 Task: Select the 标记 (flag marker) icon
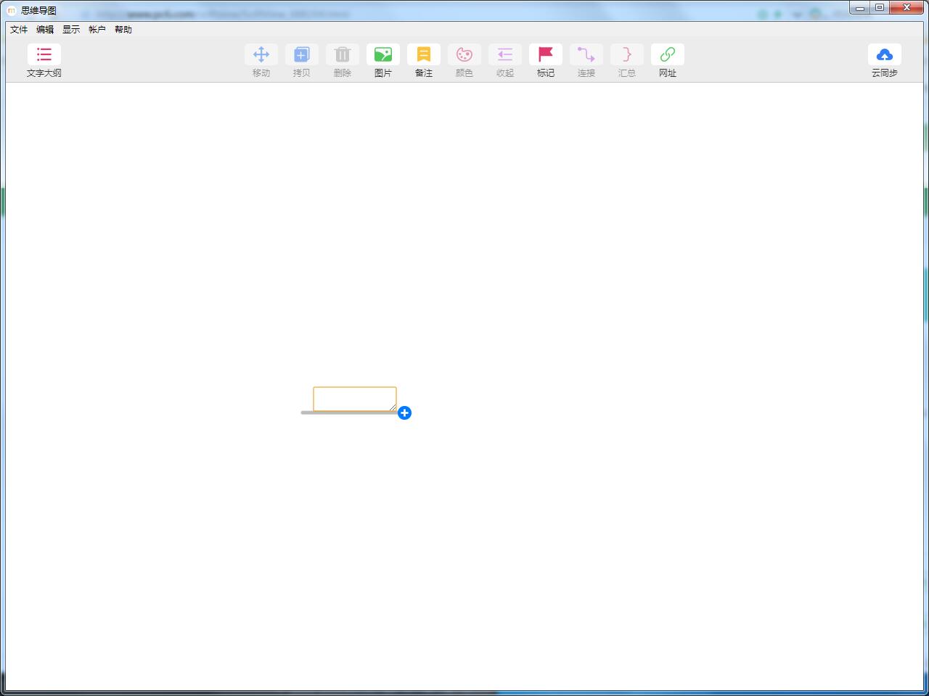click(546, 54)
